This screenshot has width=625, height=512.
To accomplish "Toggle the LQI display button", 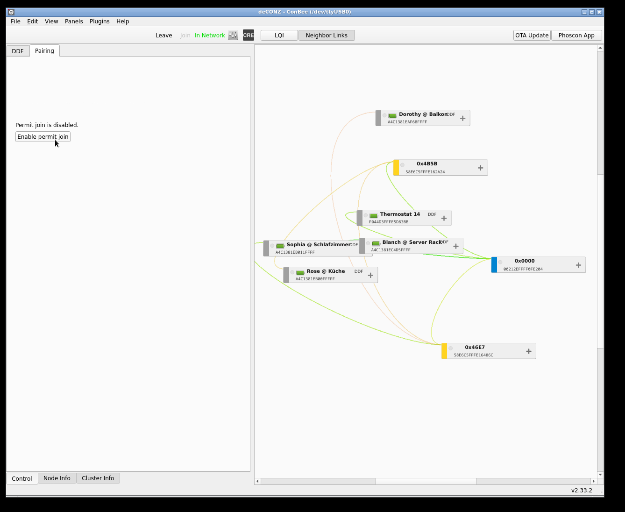I will point(279,36).
